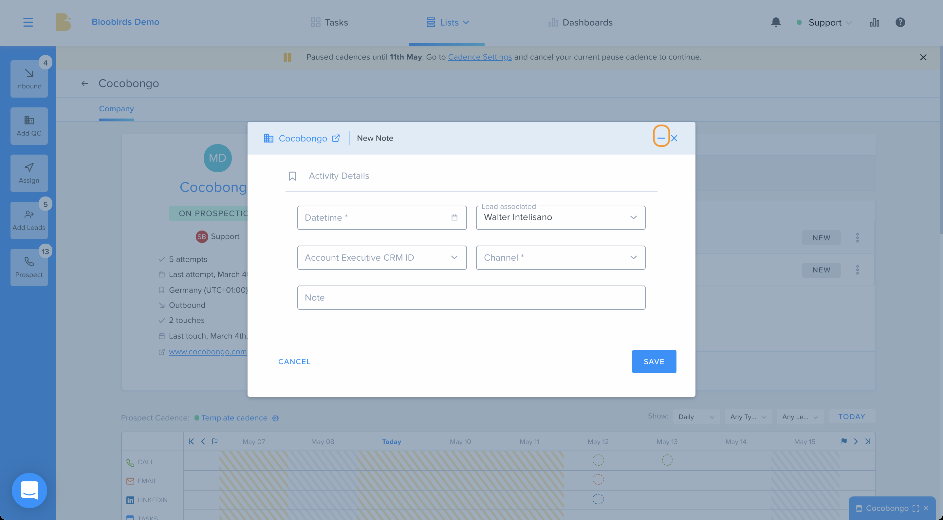Screen dimensions: 943x520
Task: Click the CANCEL button
Action: click(294, 362)
